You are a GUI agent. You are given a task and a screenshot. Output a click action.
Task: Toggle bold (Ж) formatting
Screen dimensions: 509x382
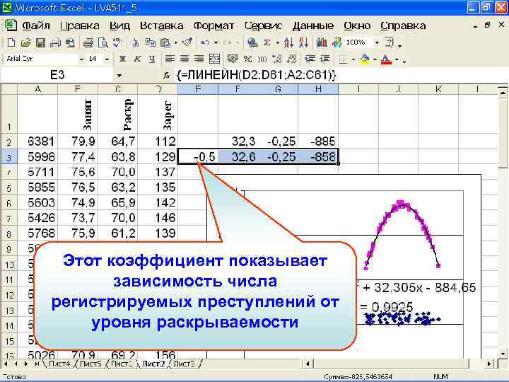tap(122, 59)
